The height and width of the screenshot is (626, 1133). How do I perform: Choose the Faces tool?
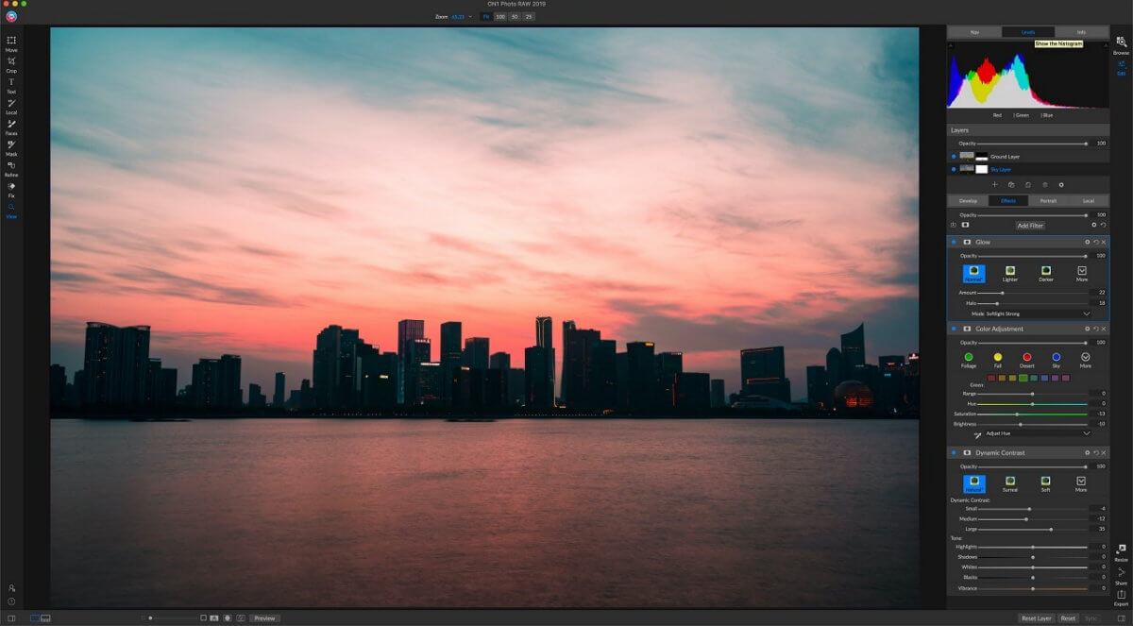[11, 126]
